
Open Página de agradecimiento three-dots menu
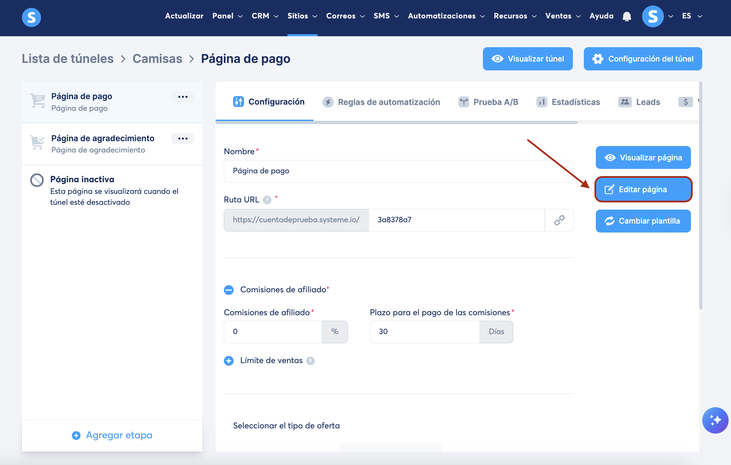tap(183, 138)
